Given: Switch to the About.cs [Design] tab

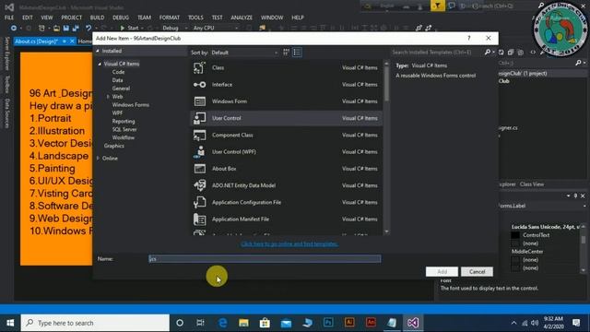Looking at the screenshot, I should (37, 41).
